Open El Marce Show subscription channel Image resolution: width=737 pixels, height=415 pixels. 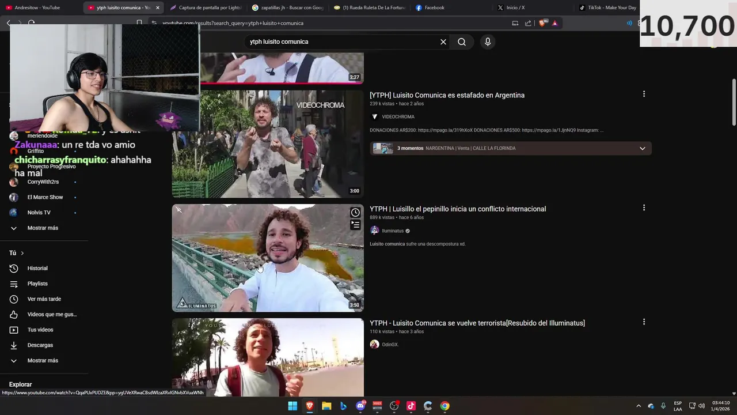[x=45, y=197]
